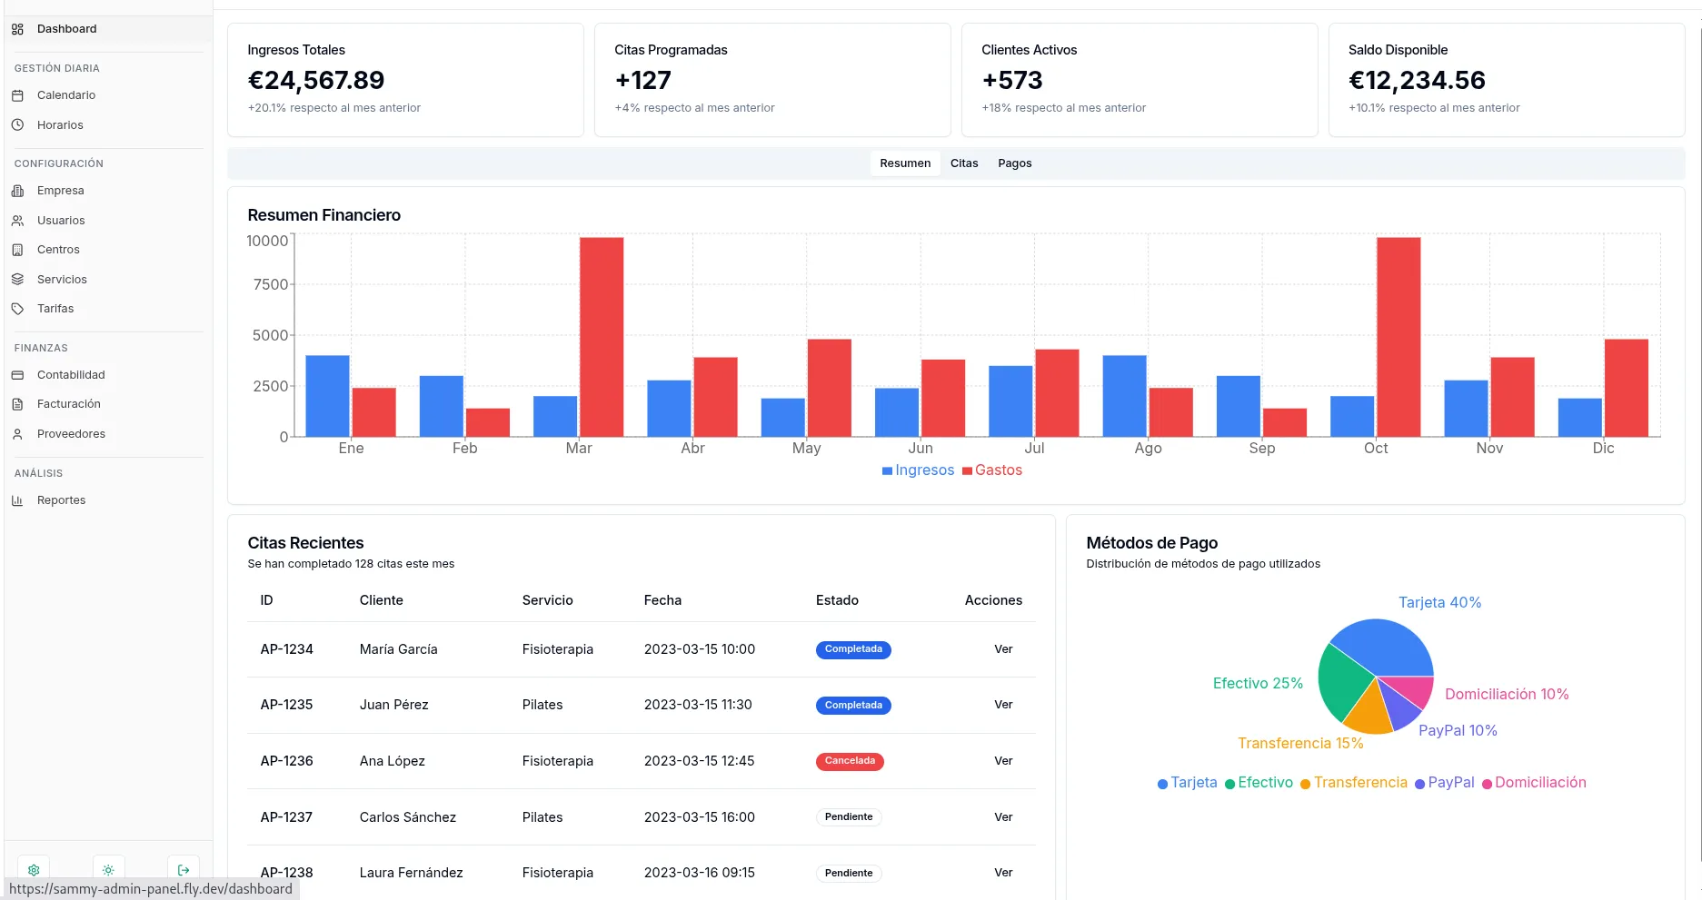Click the Calendario calendar icon
1702x900 pixels.
coord(17,95)
